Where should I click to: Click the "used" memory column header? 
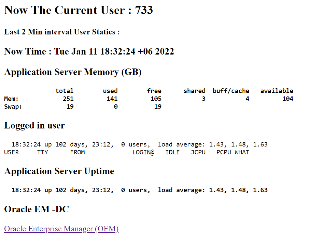pyautogui.click(x=110, y=91)
